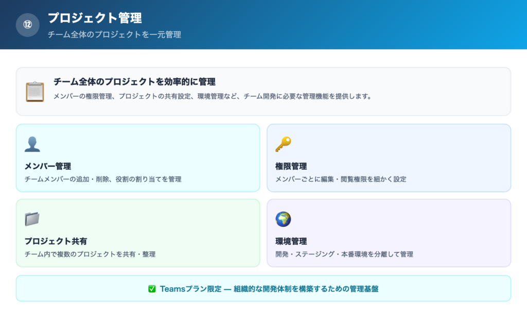Click the gradient blue header banner
527x312 pixels.
click(x=263, y=25)
